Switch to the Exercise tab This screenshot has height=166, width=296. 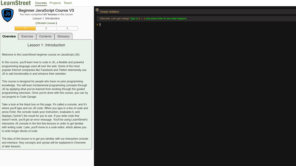pyautogui.click(x=27, y=36)
